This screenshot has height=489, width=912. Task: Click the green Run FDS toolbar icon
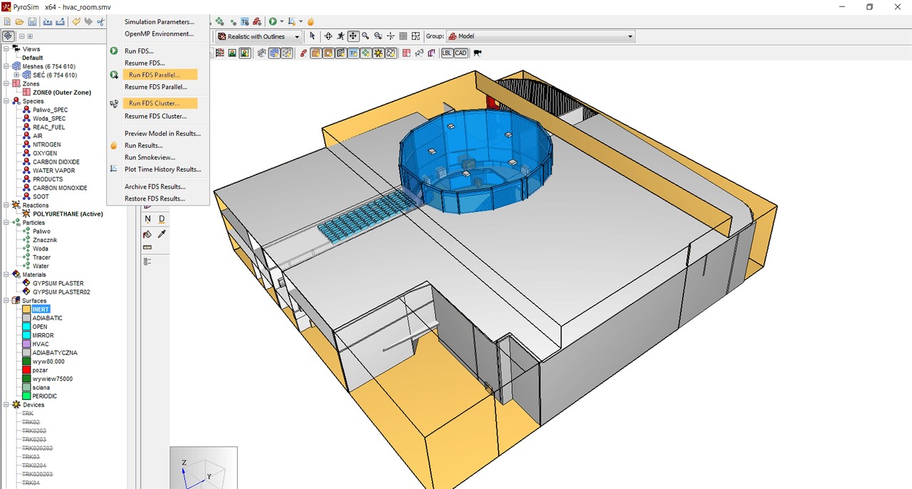(273, 21)
